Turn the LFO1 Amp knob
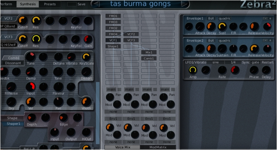 point(193,70)
